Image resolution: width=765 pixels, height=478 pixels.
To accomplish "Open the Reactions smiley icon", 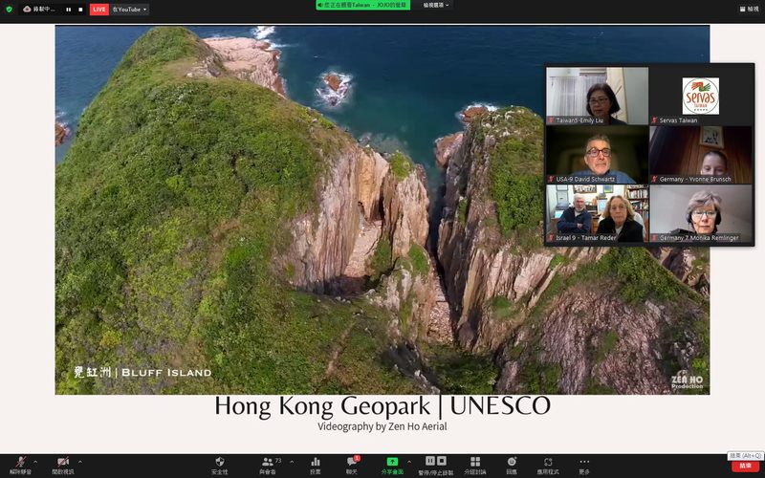I will point(512,466).
